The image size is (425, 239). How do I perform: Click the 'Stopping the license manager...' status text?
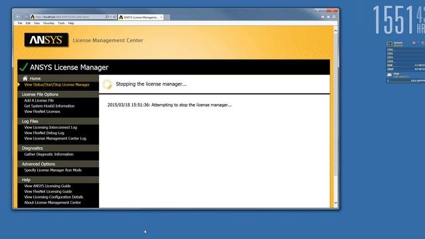(151, 84)
